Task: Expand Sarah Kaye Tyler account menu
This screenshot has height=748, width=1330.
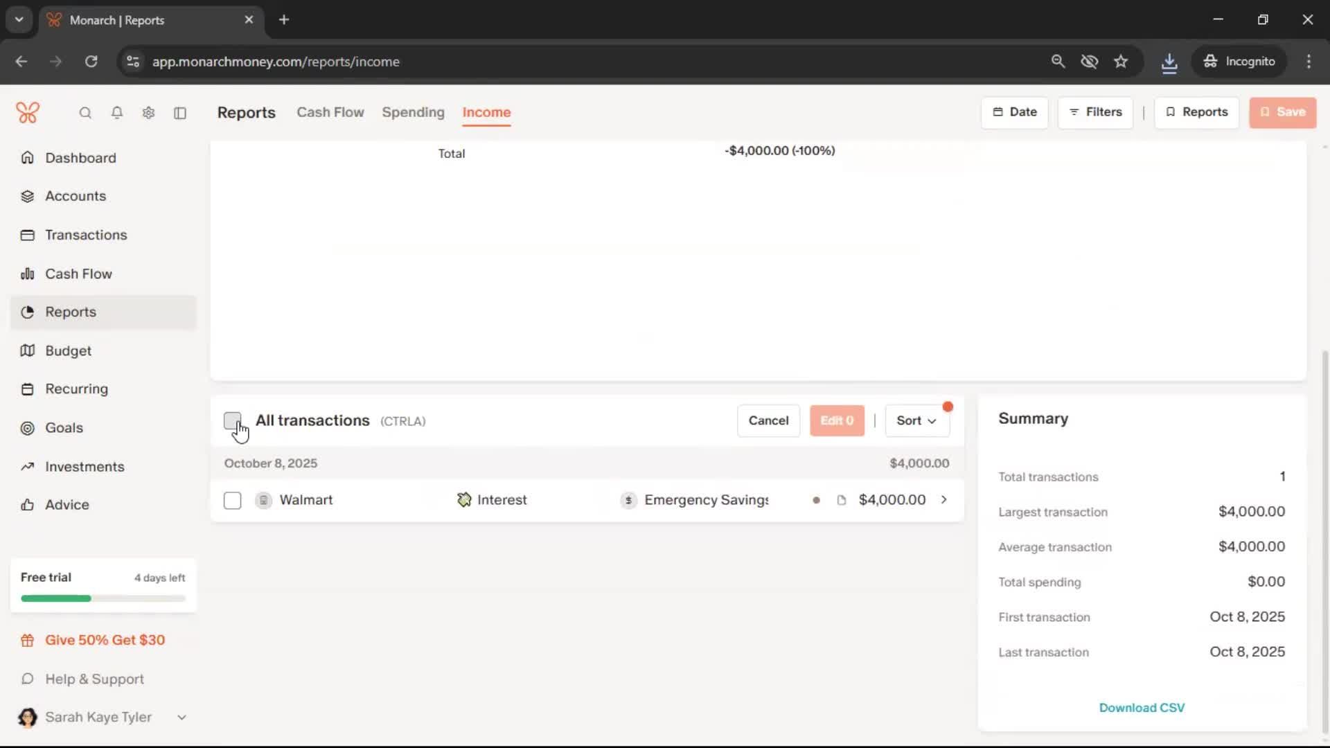Action: (x=181, y=718)
